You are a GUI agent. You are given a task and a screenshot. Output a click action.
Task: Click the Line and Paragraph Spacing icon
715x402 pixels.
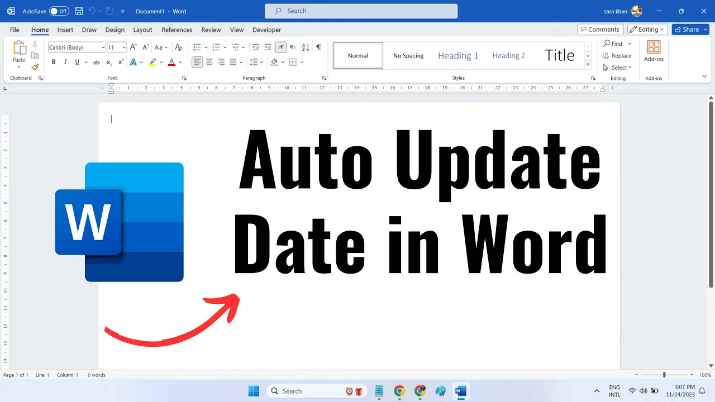(254, 62)
